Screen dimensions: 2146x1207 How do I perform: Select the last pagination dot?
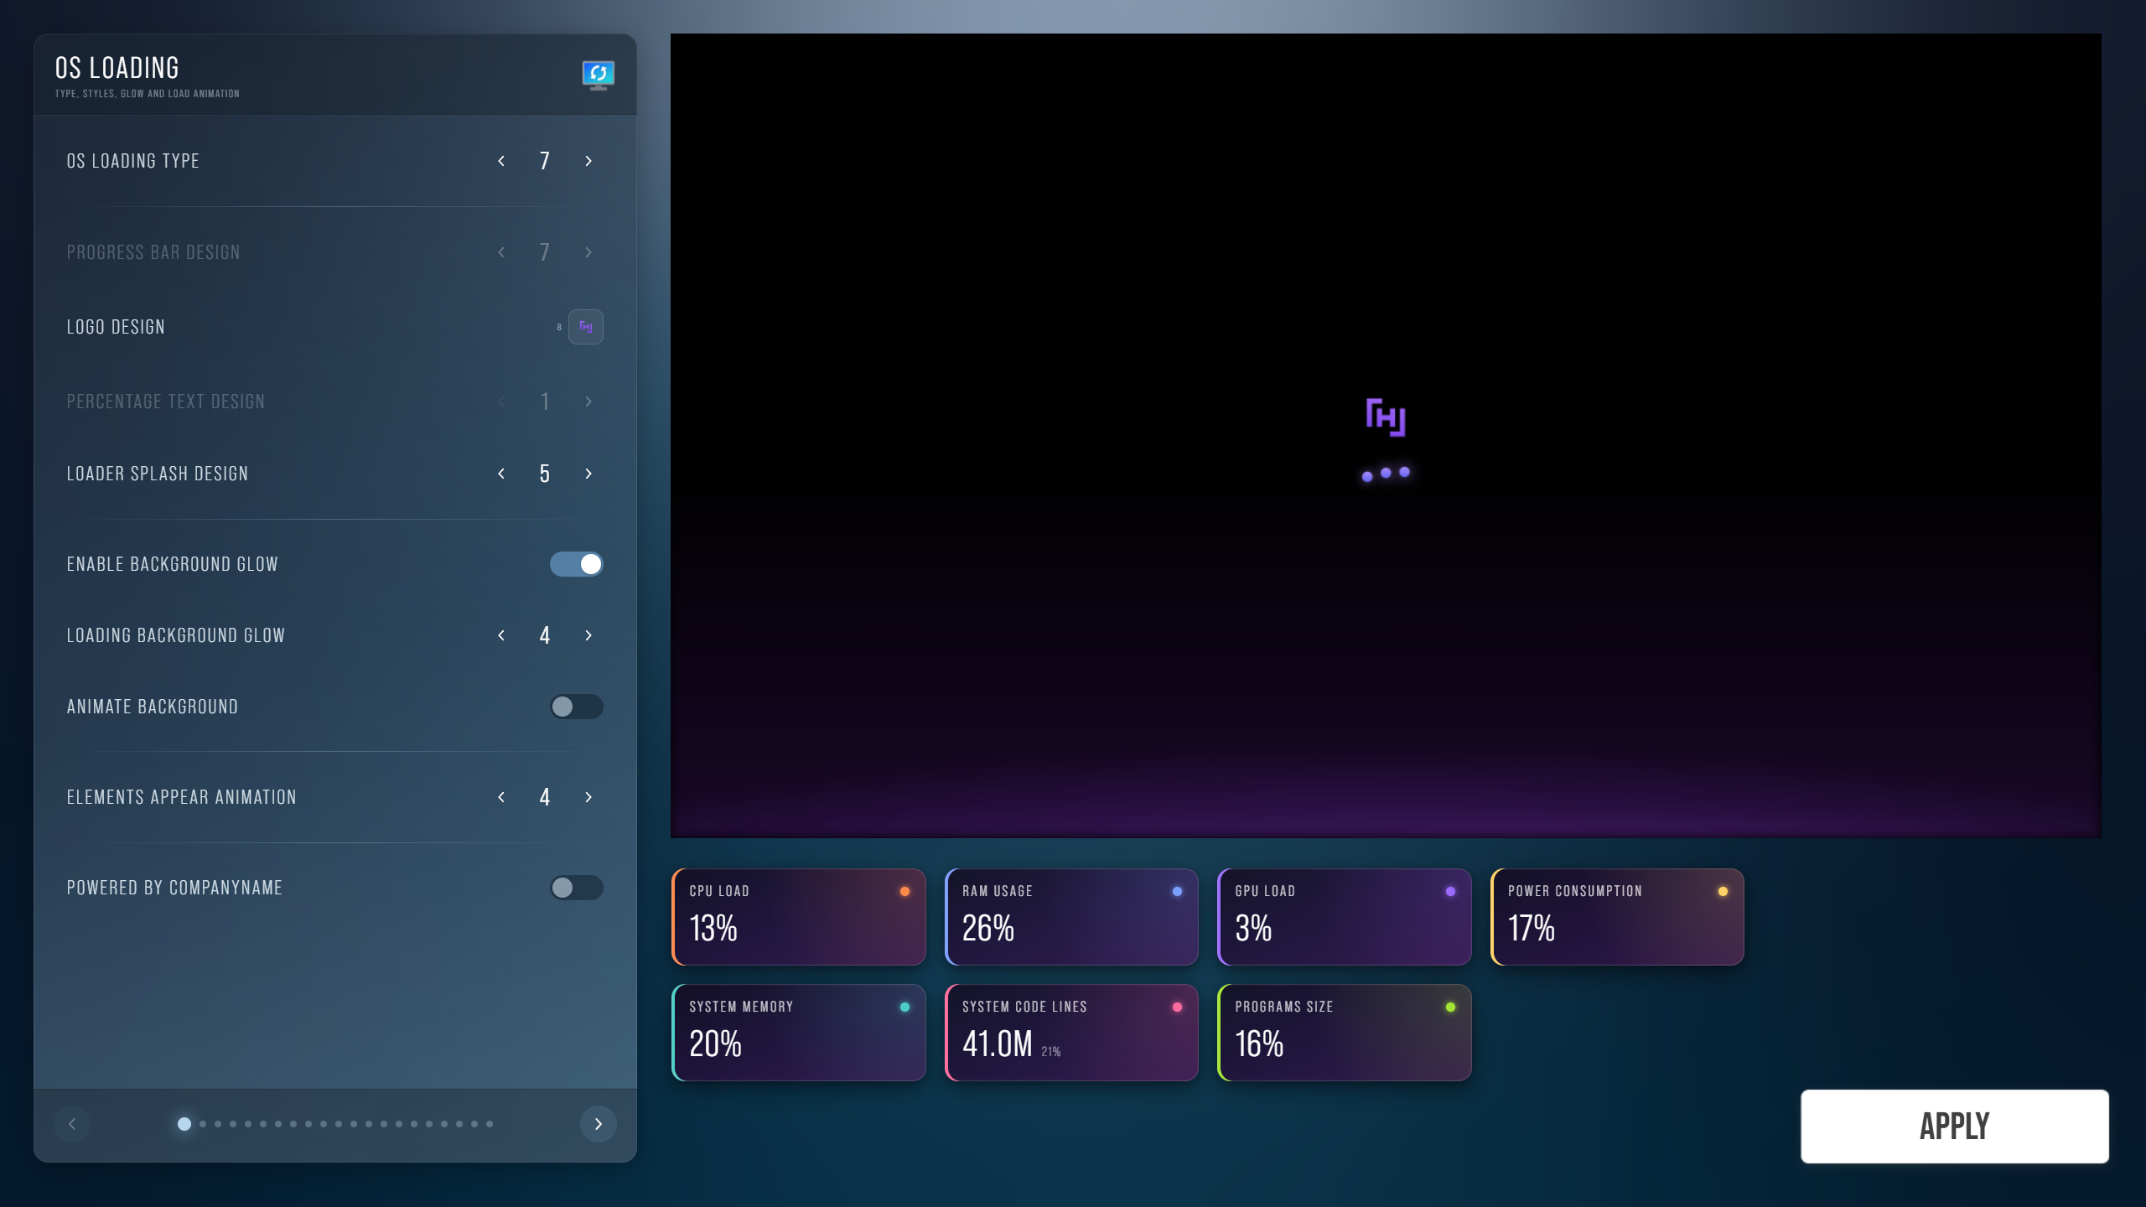coord(490,1124)
